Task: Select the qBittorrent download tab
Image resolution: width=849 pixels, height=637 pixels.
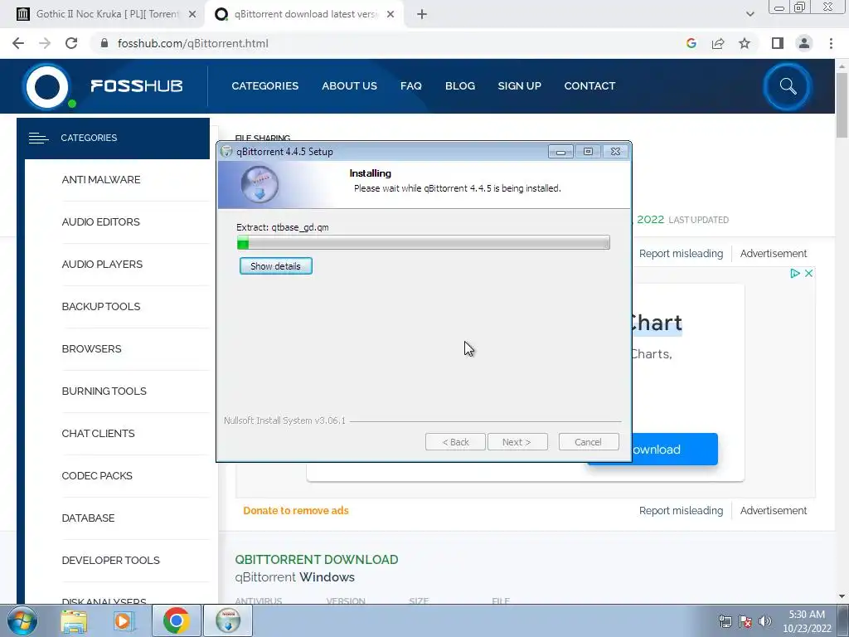Action: (303, 14)
